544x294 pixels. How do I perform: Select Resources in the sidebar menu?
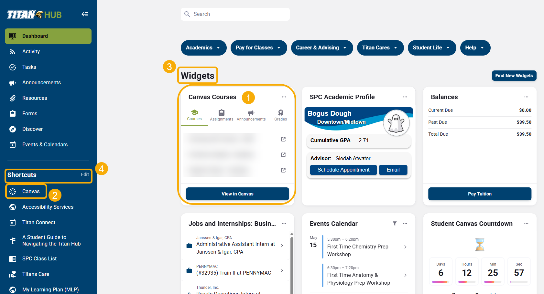click(35, 98)
